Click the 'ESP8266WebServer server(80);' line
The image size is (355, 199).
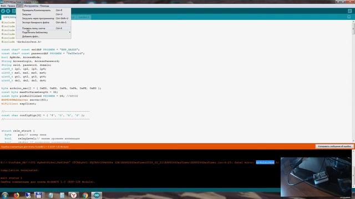[x=24, y=99]
